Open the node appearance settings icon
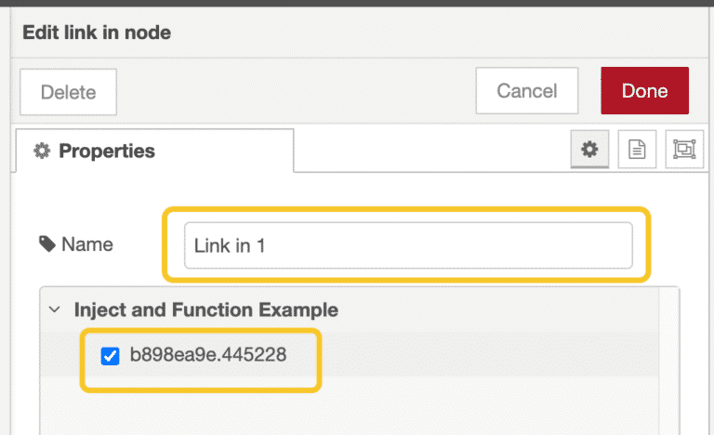The image size is (714, 435). (684, 150)
